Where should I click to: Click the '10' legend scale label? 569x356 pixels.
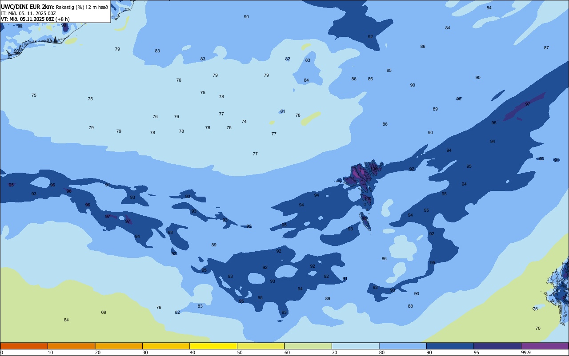click(50, 352)
